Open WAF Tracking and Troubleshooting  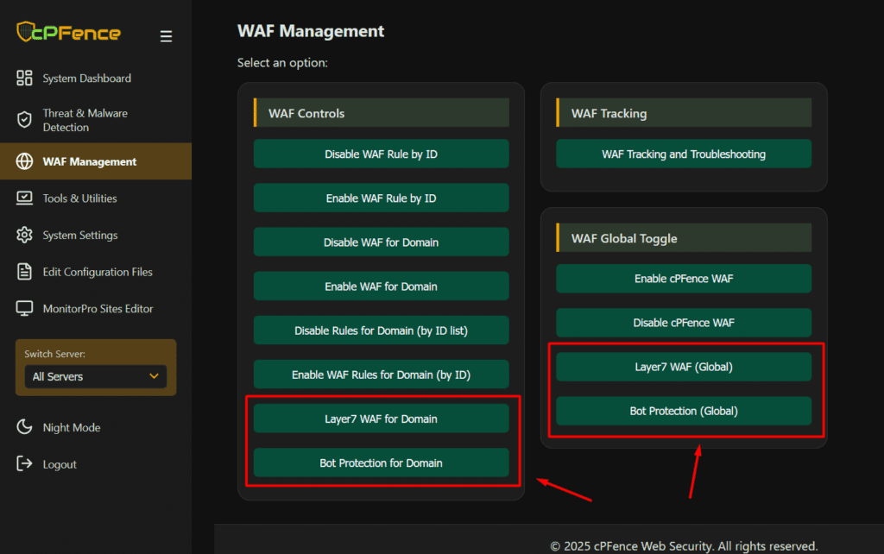(684, 154)
